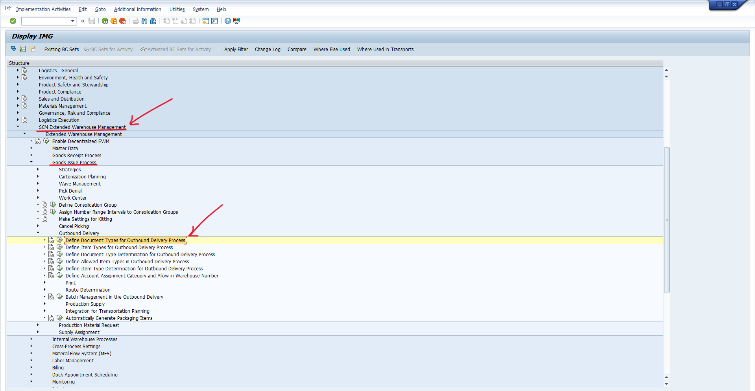This screenshot has height=391, width=755.
Task: Click the red Cancel icon
Action: (122, 21)
